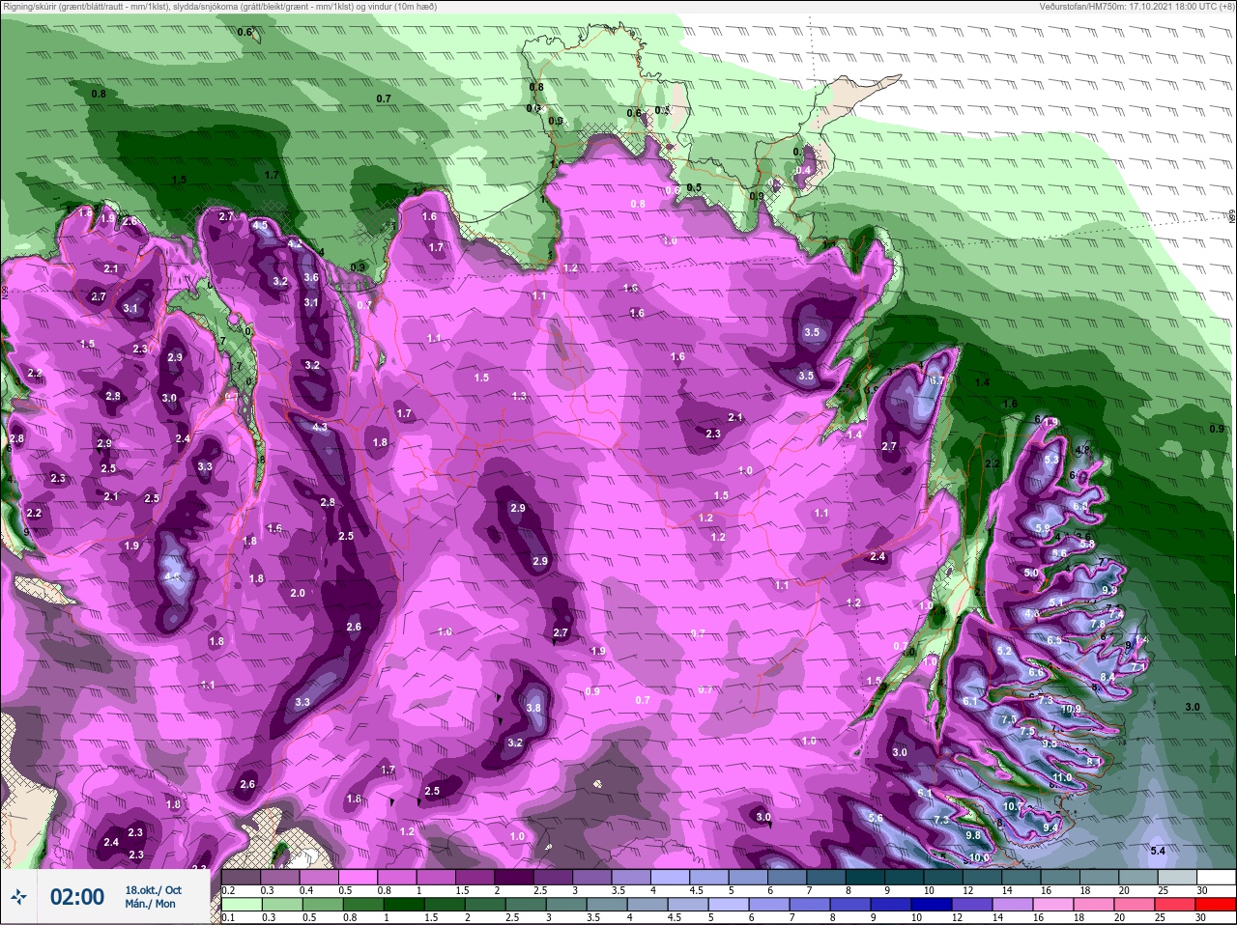This screenshot has height=925, width=1237.
Task: Click the 9.4 precipitation value on the map
Action: [1051, 827]
